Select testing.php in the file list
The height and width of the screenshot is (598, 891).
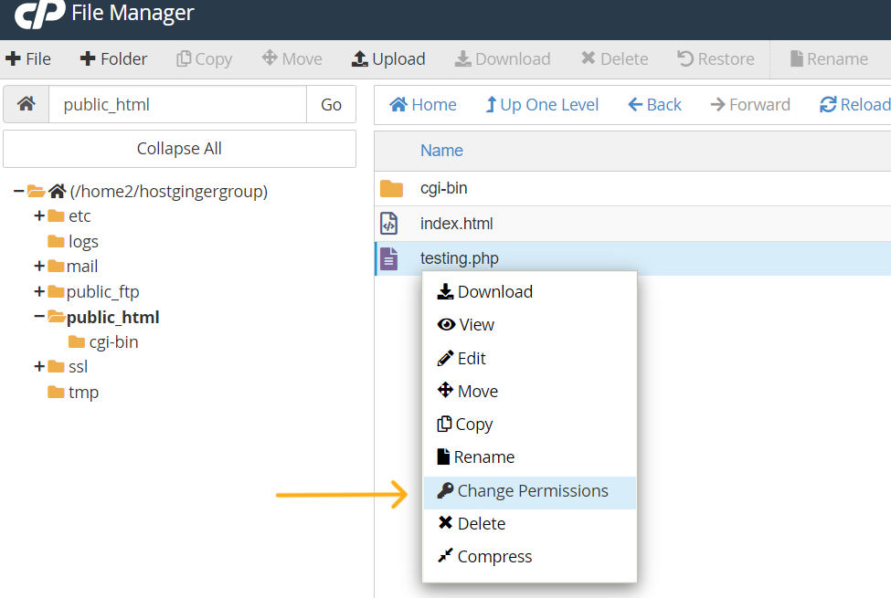tap(459, 258)
